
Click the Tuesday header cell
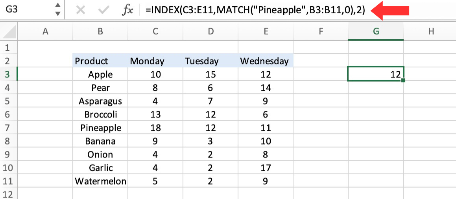(210, 61)
